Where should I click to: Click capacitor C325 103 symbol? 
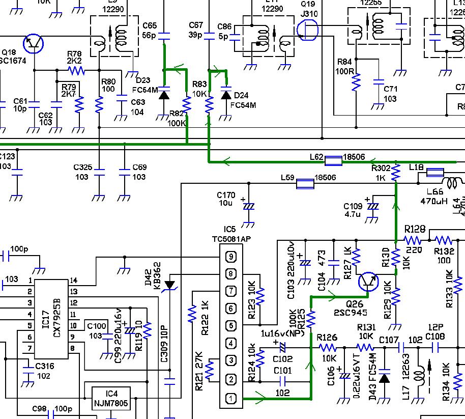pyautogui.click(x=99, y=173)
